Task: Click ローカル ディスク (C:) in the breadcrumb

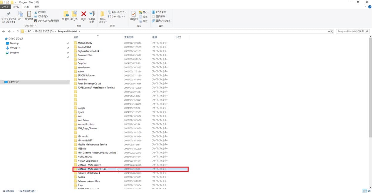Action: click(x=44, y=31)
